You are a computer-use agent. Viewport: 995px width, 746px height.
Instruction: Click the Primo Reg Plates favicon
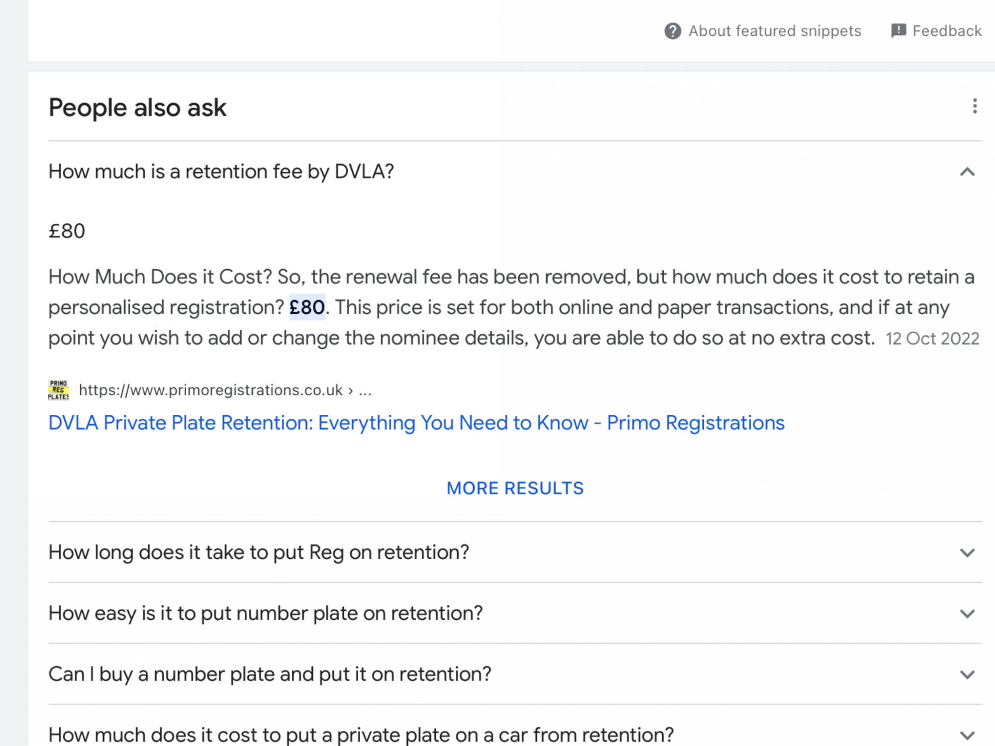(58, 390)
